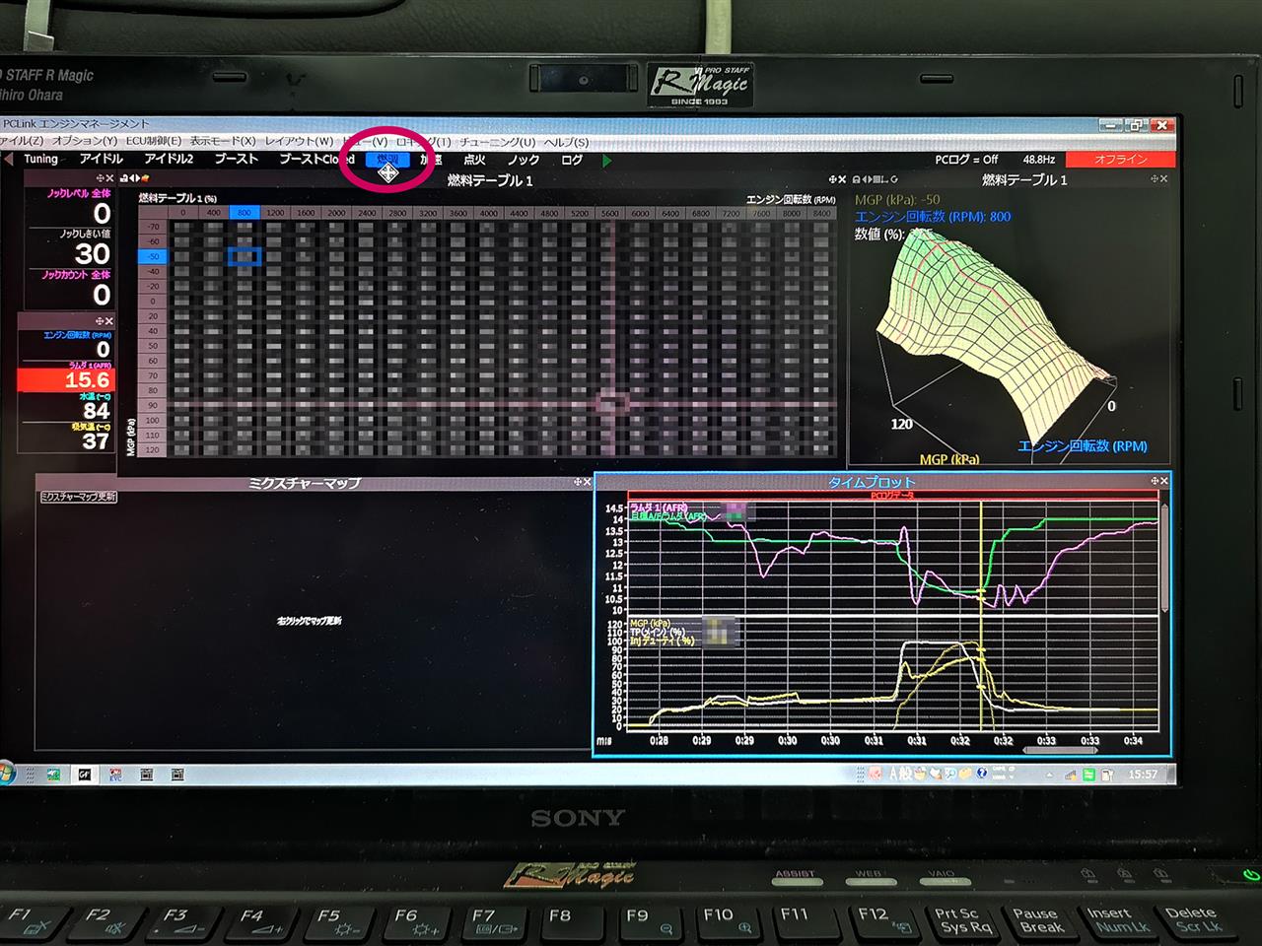1262x946 pixels.
Task: Close the fuel table grid panel
Action: pyautogui.click(x=843, y=179)
